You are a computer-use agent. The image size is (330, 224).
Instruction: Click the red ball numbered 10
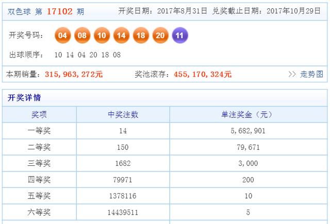(x=102, y=36)
